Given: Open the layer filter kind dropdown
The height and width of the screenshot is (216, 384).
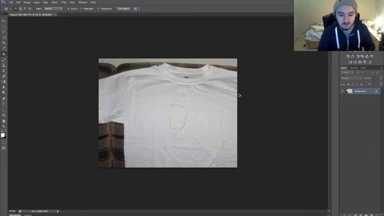Looking at the screenshot, I should click(347, 73).
